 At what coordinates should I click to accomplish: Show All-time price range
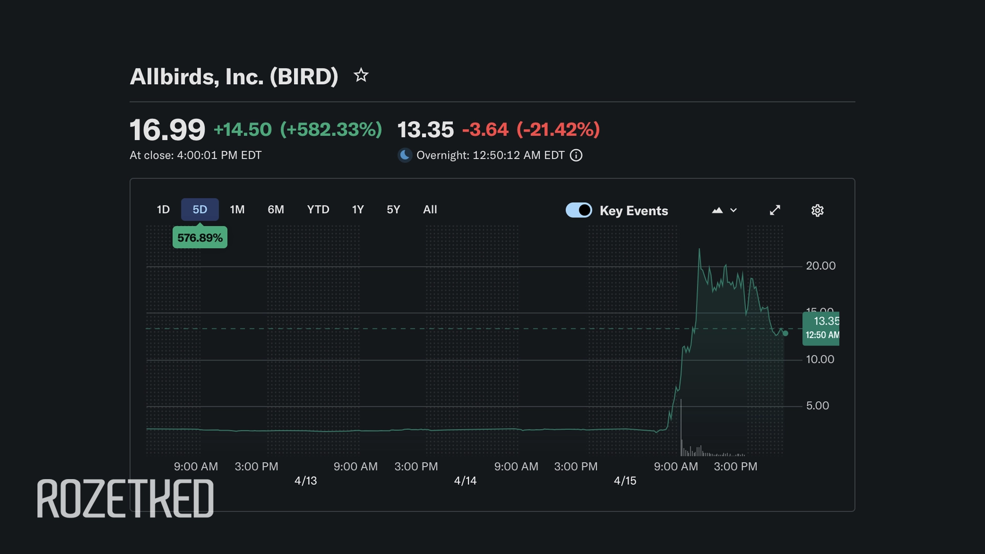click(430, 209)
